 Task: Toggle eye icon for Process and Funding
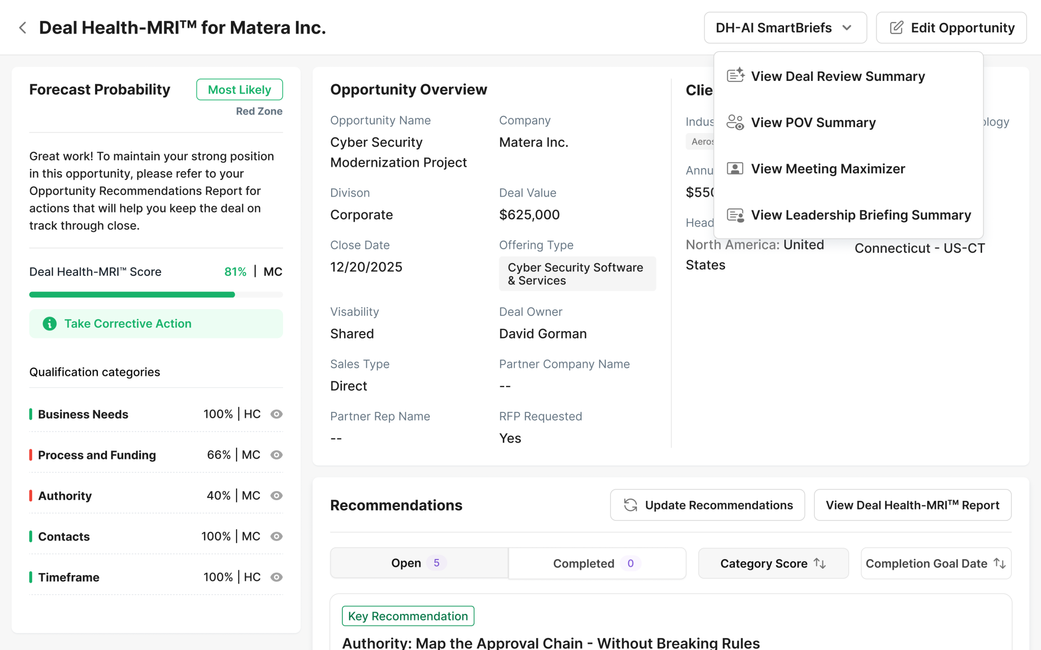276,455
